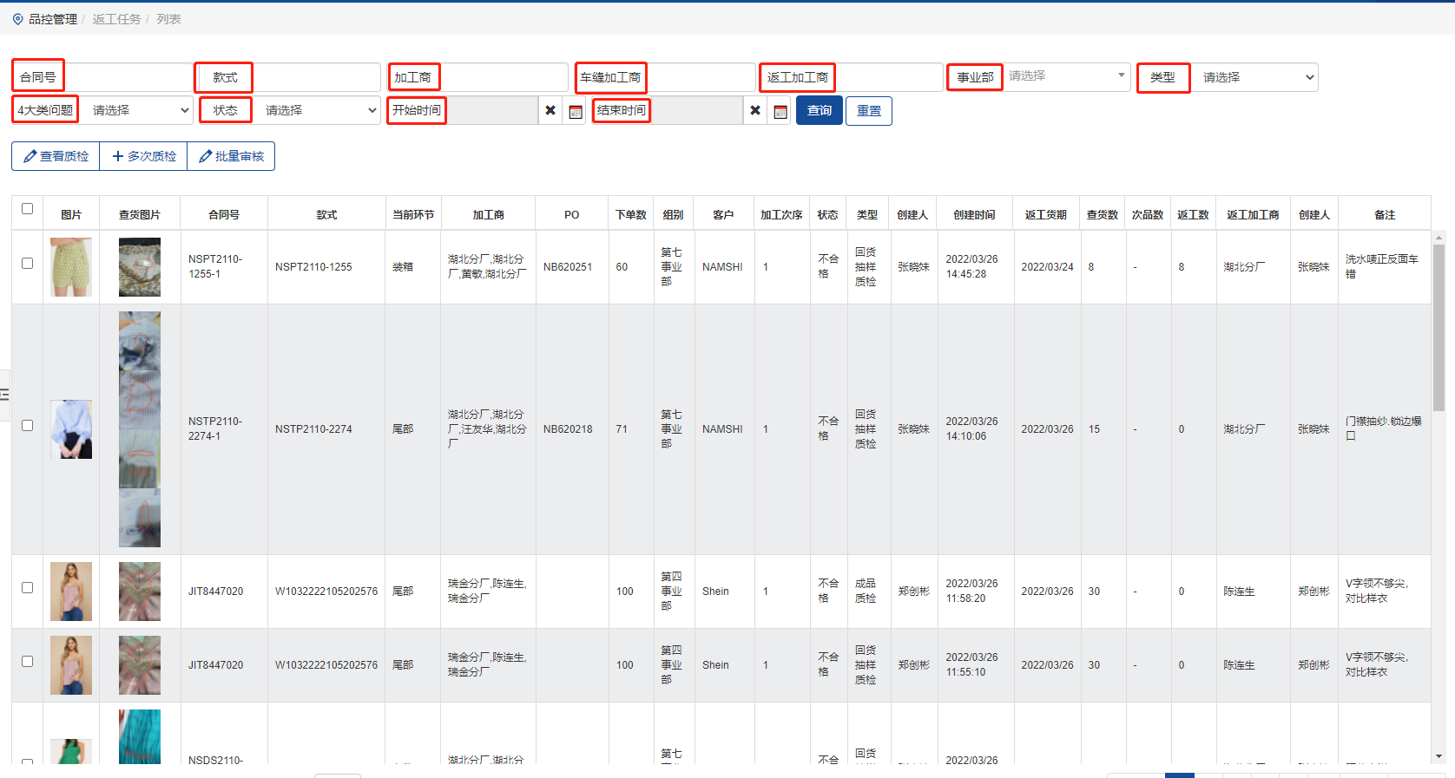Open 品控管理 in the breadcrumb
Image resolution: width=1455 pixels, height=778 pixels.
click(53, 19)
